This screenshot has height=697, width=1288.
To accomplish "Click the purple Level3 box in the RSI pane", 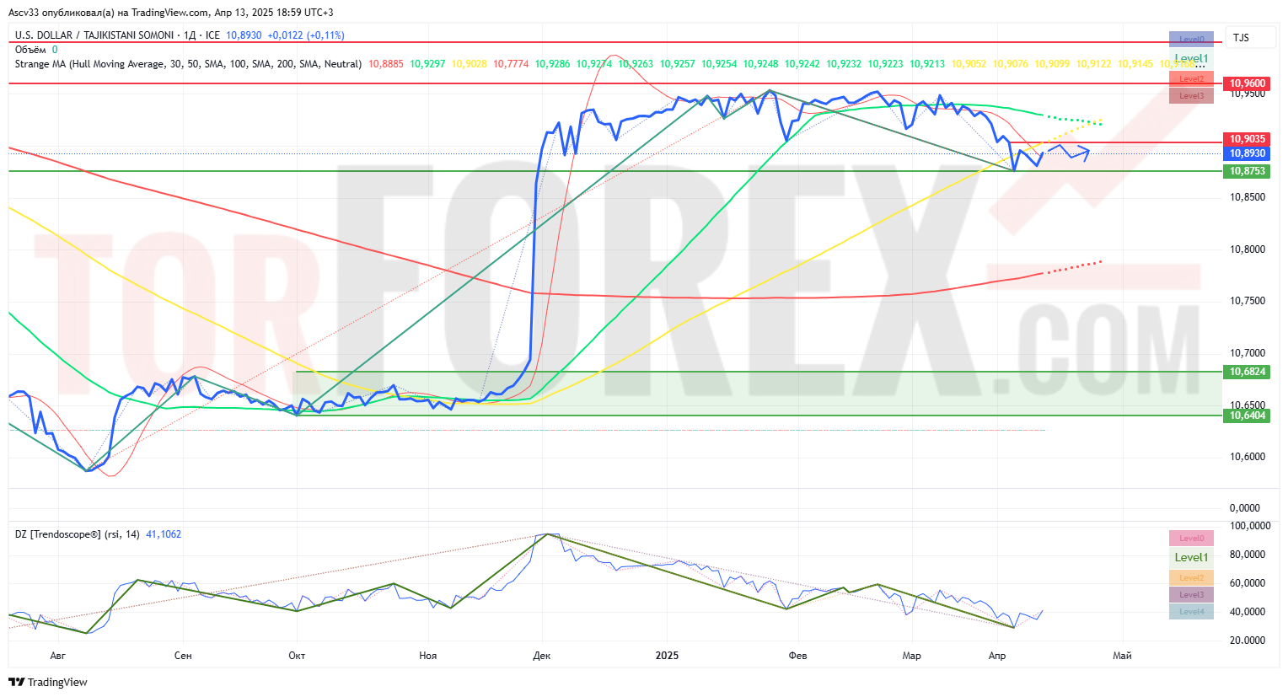I will tap(1191, 594).
